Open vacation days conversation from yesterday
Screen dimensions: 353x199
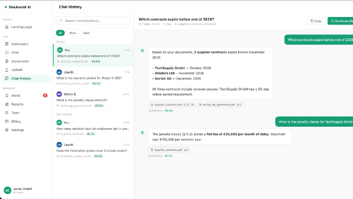[93, 128]
